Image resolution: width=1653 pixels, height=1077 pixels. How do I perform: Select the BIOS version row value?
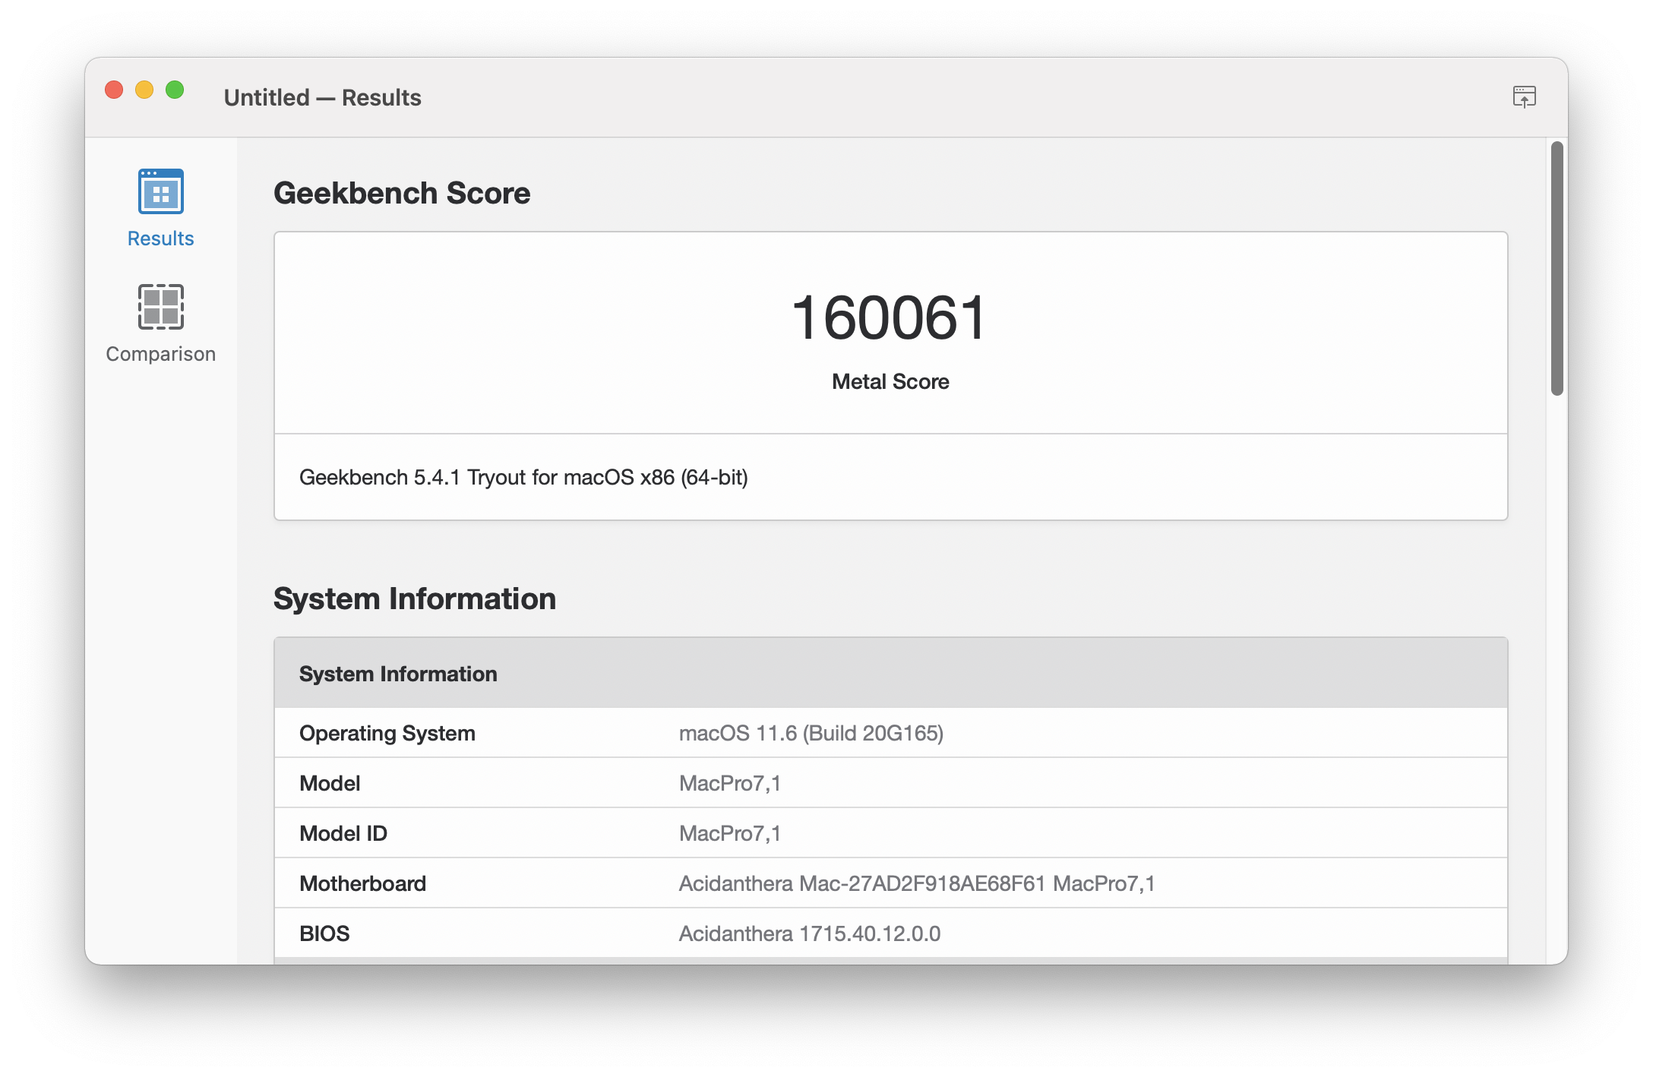coord(809,933)
